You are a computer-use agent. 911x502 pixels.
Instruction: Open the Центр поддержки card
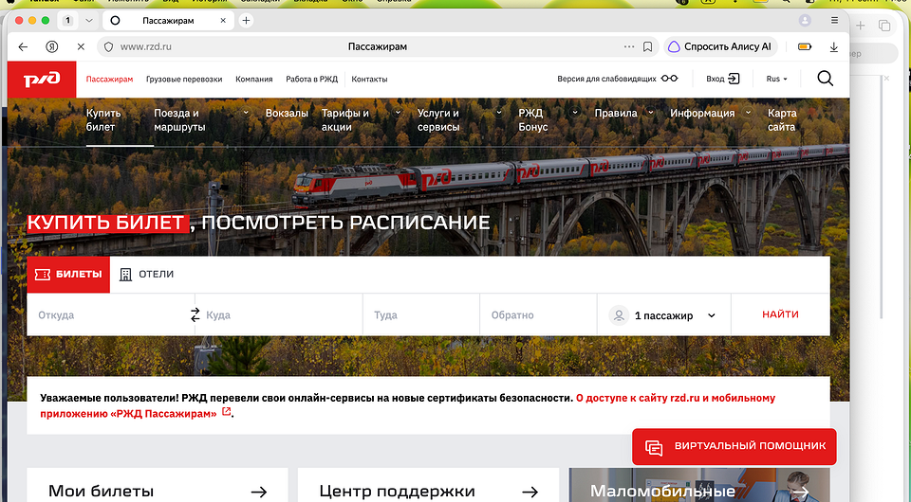[x=428, y=485]
